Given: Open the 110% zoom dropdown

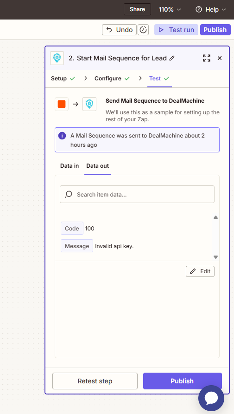Looking at the screenshot, I should coord(170,9).
